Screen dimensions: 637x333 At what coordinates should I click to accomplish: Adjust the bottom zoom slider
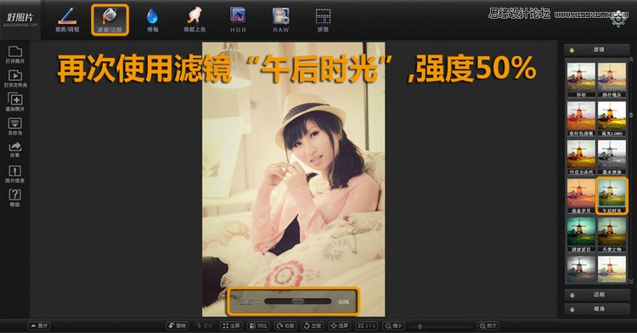click(x=420, y=326)
